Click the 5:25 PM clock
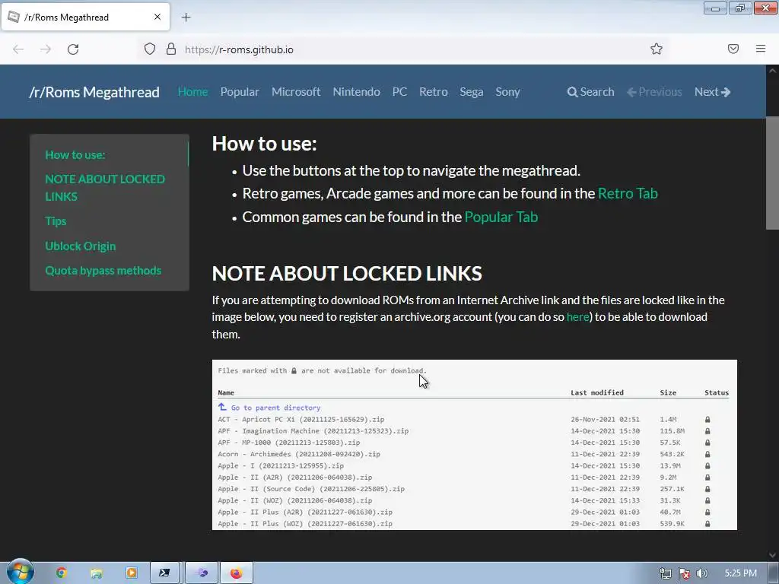This screenshot has height=584, width=779. pos(740,573)
